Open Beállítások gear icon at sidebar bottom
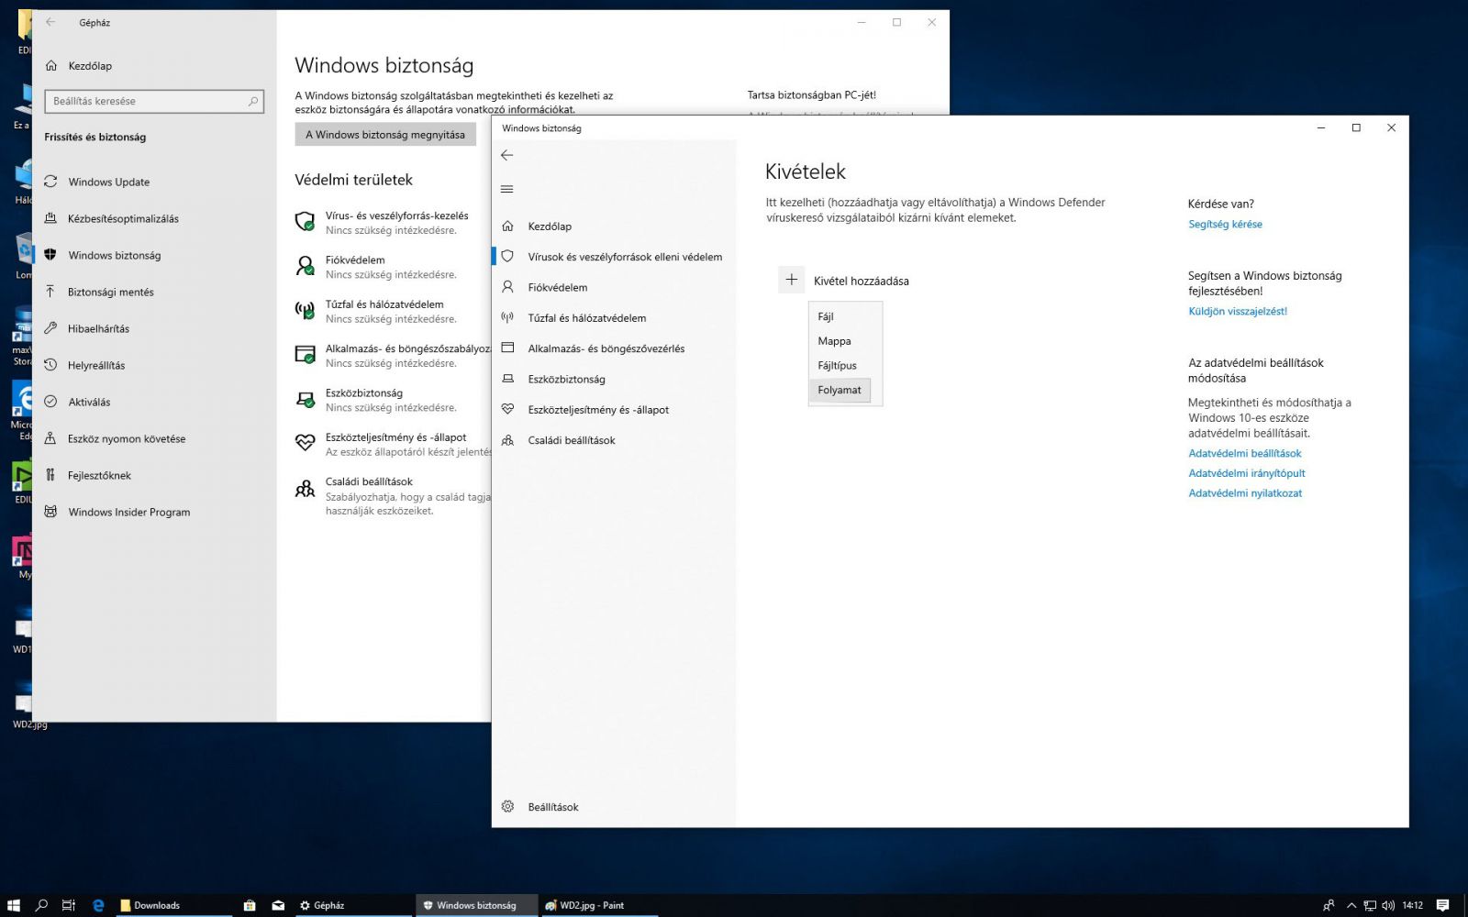Viewport: 1468px width, 917px height. click(507, 807)
